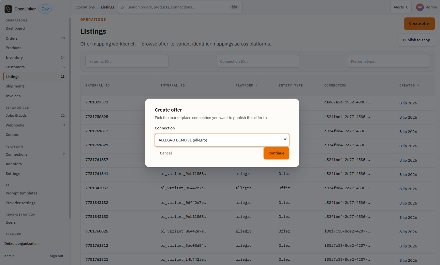Click the search magnifier icon
440x265 pixels.
(x=123, y=7)
